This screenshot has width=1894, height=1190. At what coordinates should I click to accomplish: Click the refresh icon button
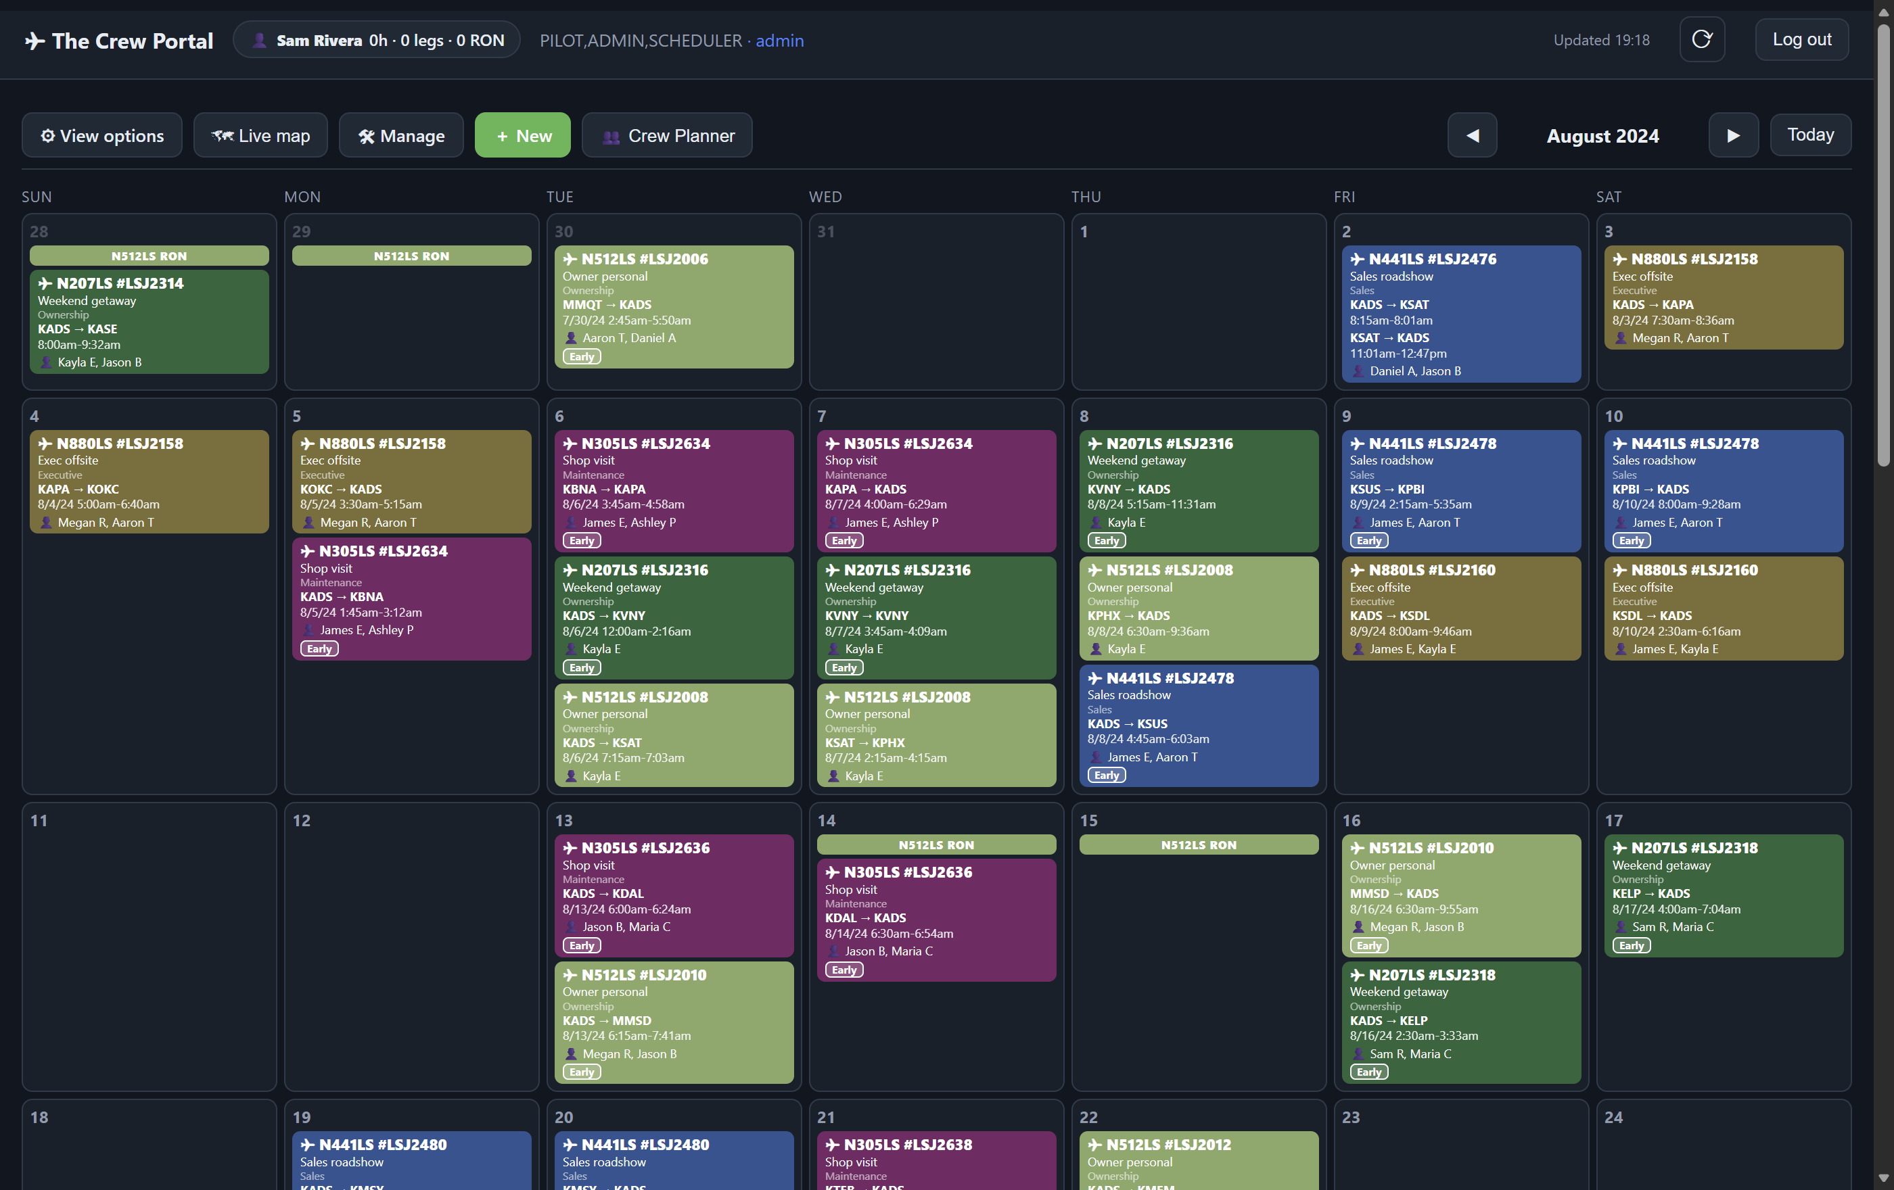[1701, 39]
